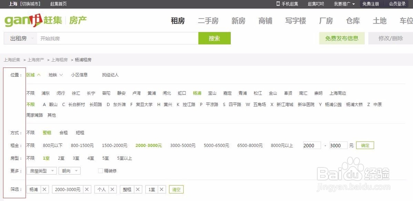This screenshot has width=413, height=201.
Task: Open the 朝向 dropdown
Action: 69,171
